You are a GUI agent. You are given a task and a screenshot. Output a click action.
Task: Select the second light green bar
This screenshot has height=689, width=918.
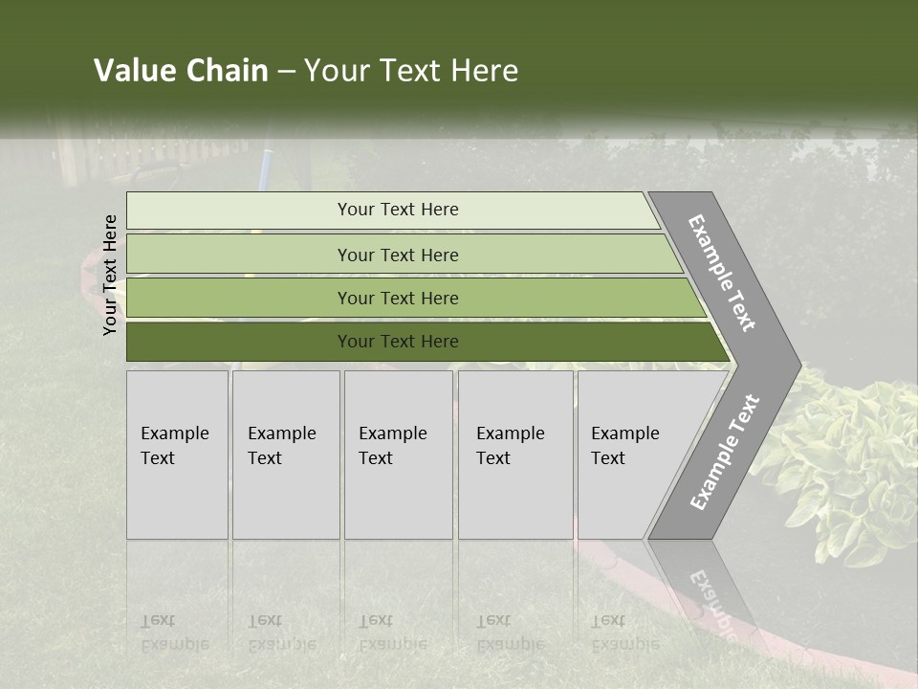coord(404,254)
